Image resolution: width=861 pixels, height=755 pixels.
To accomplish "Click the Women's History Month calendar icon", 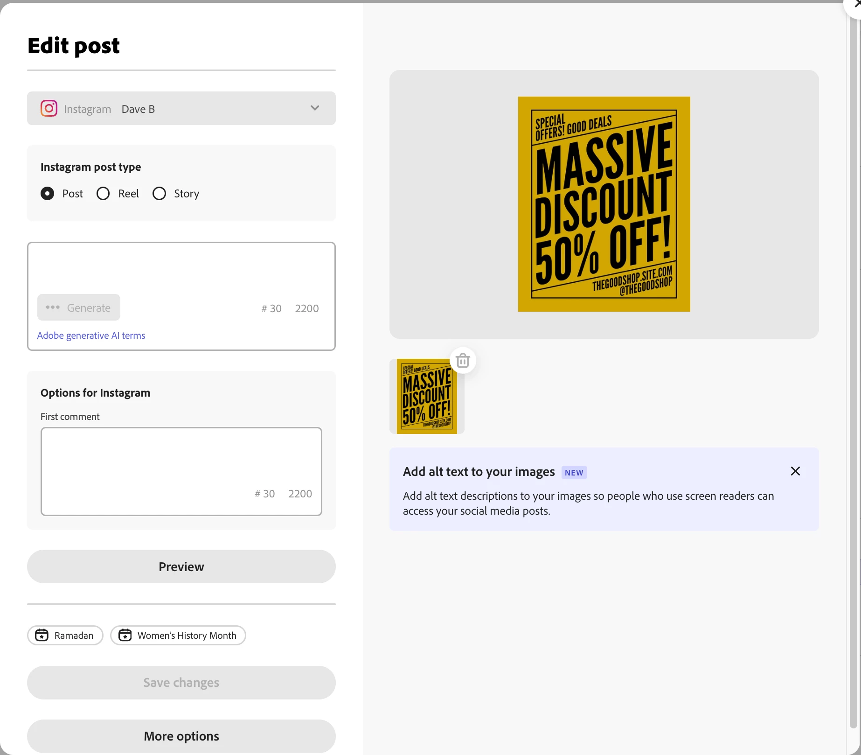I will coord(125,635).
